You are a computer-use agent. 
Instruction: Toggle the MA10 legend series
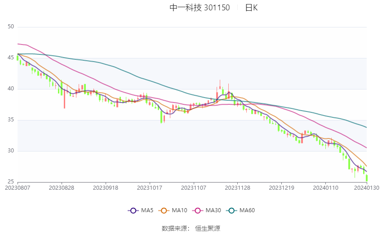(173, 210)
